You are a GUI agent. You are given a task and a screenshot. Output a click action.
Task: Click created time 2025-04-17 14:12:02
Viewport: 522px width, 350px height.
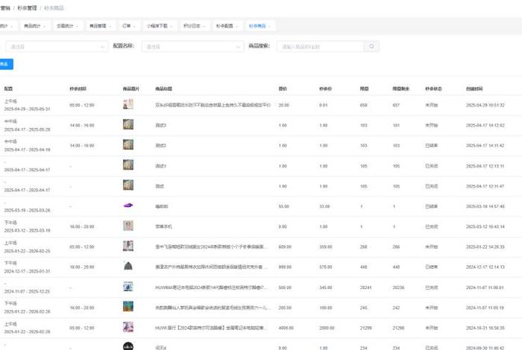pos(485,125)
